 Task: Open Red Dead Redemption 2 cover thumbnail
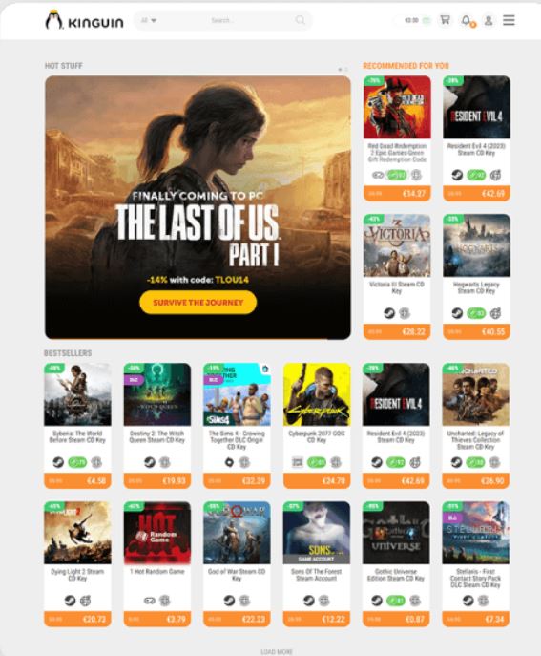[x=397, y=107]
